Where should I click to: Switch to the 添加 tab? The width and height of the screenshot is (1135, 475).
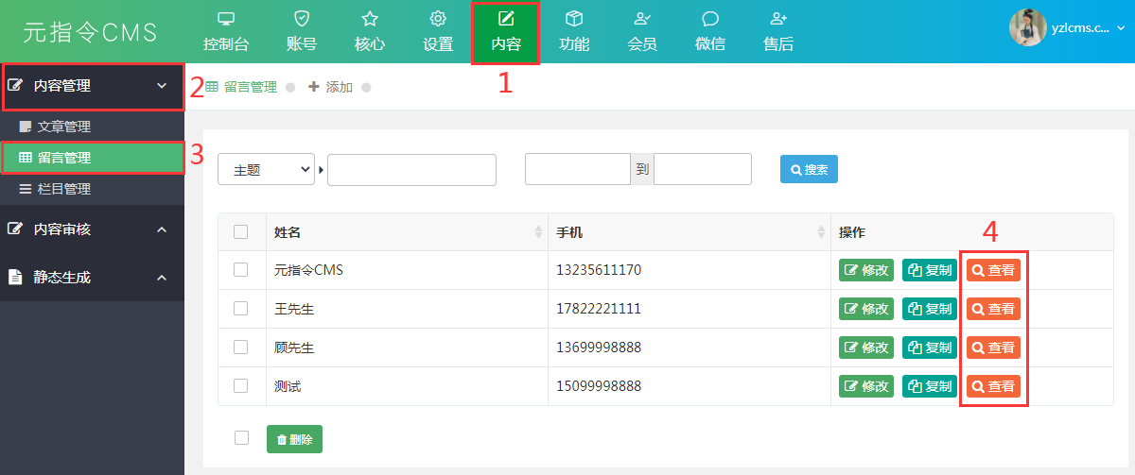coord(331,87)
